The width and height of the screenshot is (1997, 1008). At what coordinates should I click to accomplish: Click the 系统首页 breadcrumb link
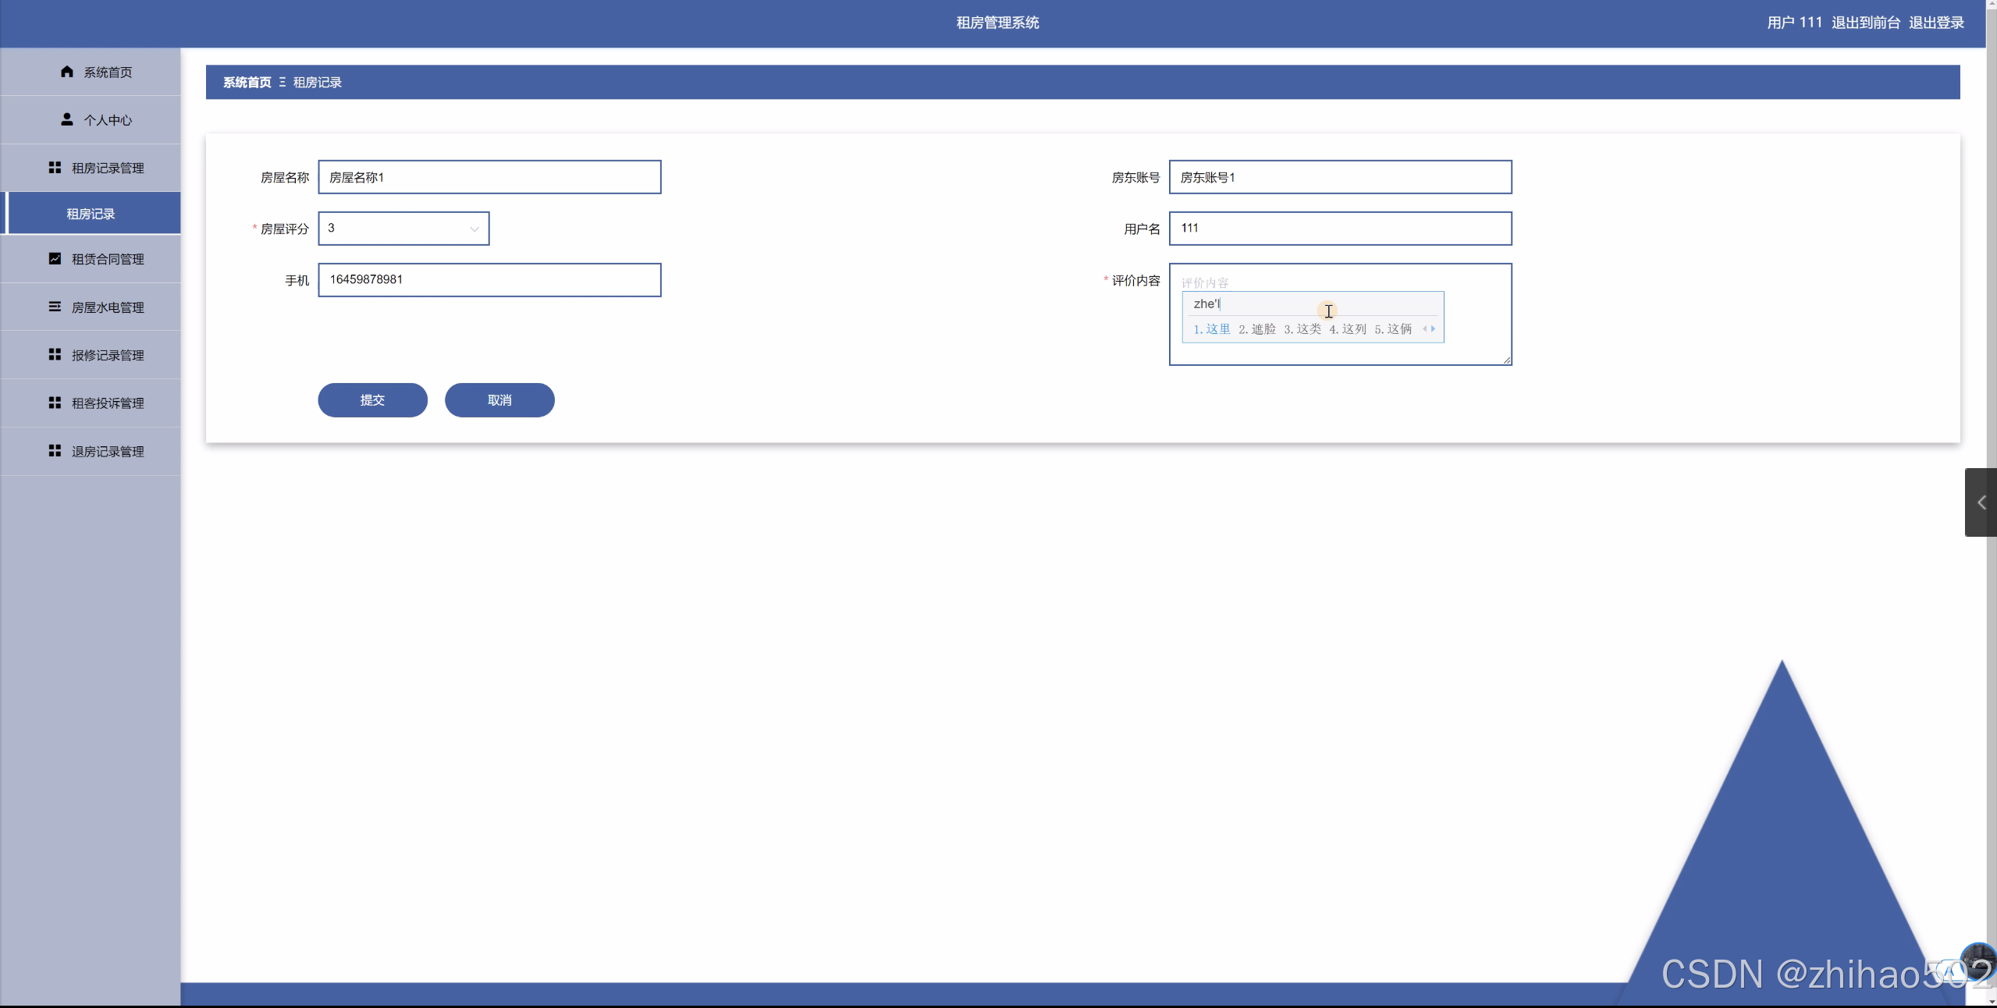(247, 83)
